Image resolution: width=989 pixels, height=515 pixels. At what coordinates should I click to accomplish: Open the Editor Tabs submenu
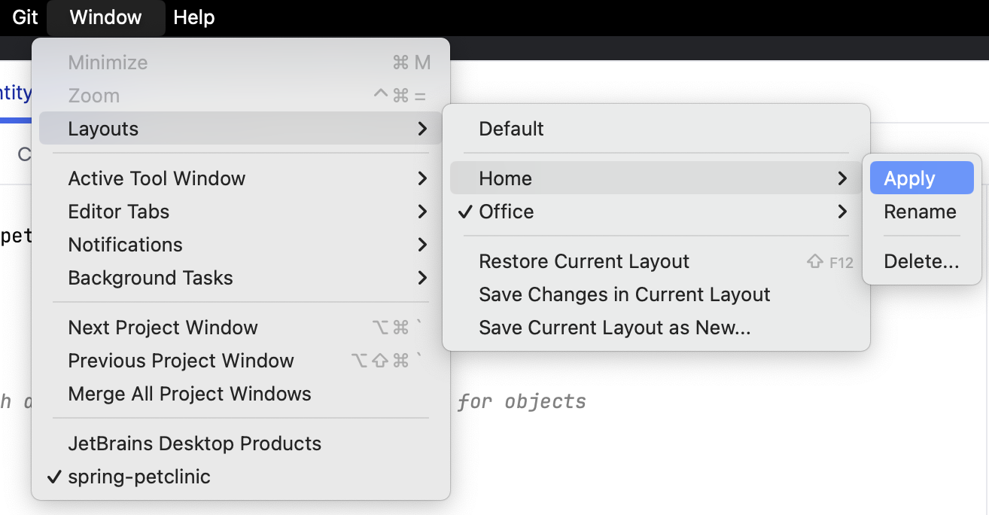pyautogui.click(x=119, y=212)
